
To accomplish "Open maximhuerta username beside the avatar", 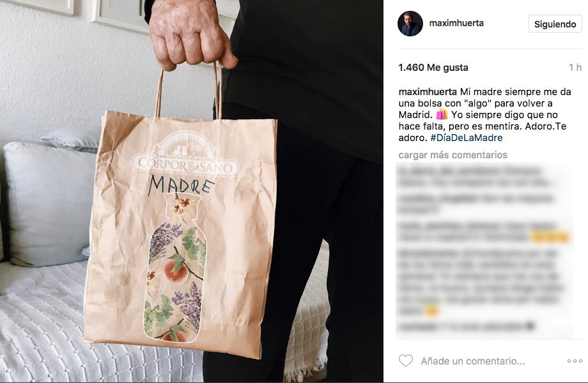I will (x=456, y=23).
